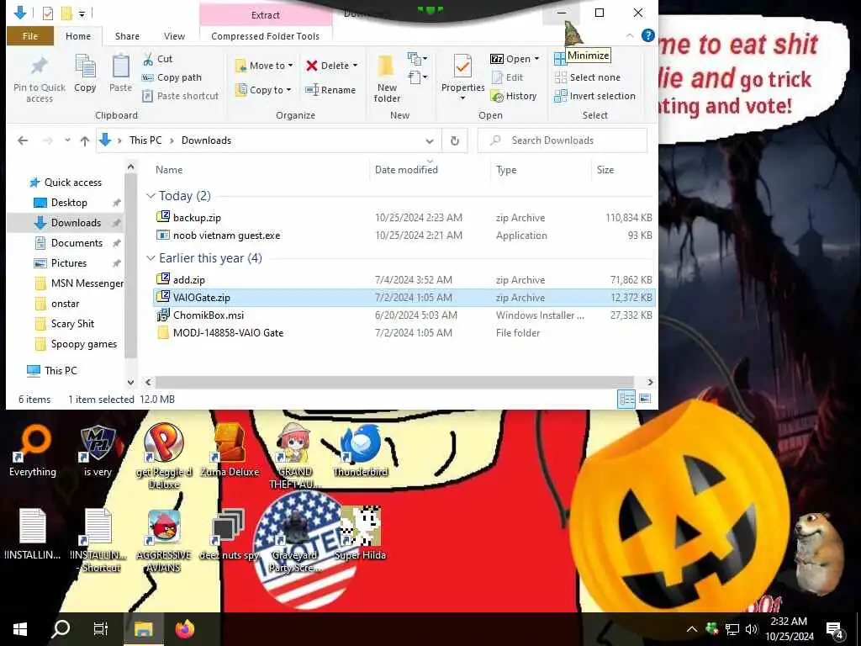
Task: Click This PC in the address breadcrumb
Action: (145, 140)
